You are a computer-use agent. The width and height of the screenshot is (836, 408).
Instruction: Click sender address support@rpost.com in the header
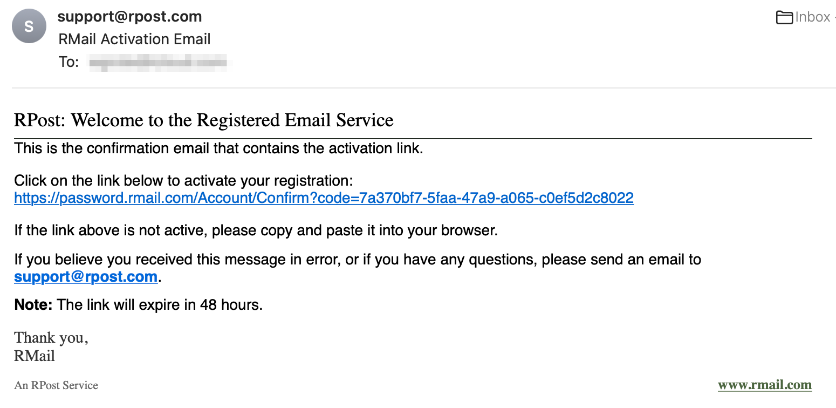point(129,17)
